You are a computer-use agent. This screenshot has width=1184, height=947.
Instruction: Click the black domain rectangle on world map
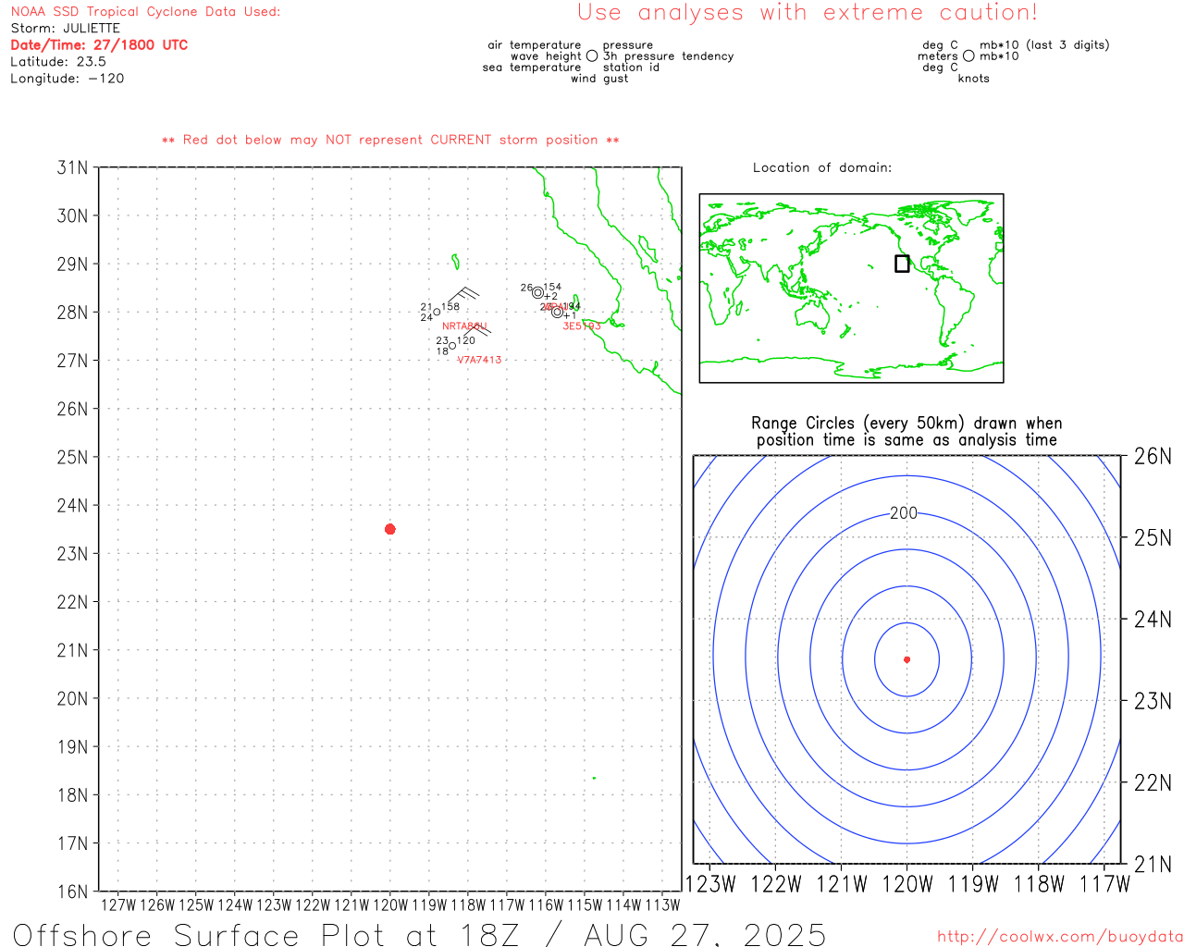[902, 264]
